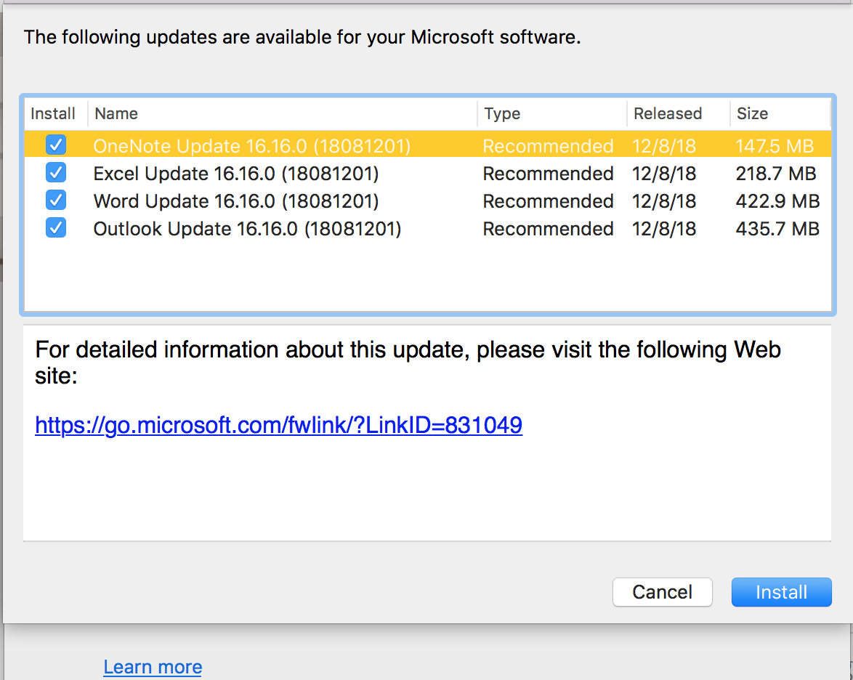This screenshot has width=853, height=680.
Task: Click the Cancel button
Action: point(662,592)
